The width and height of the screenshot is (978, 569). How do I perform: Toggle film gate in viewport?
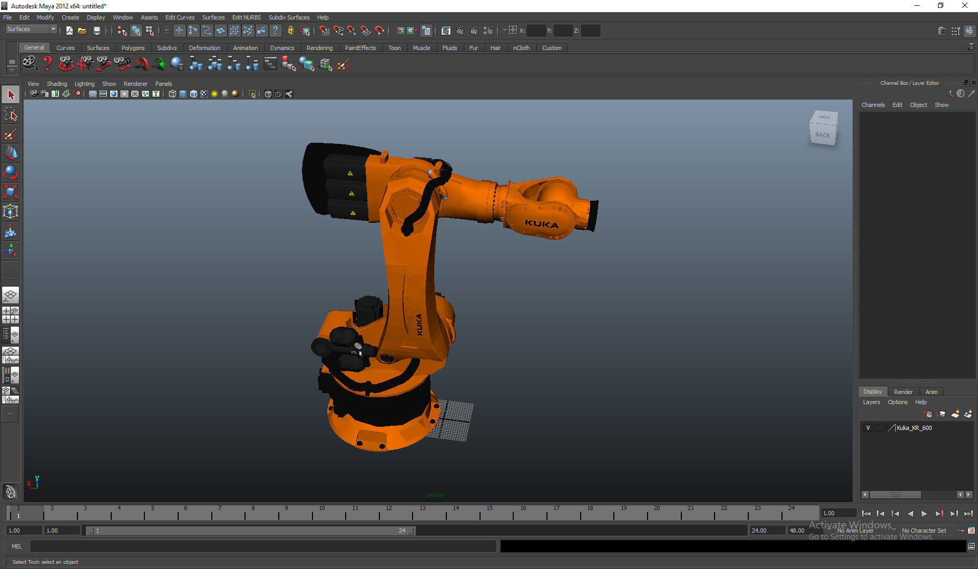[x=103, y=94]
